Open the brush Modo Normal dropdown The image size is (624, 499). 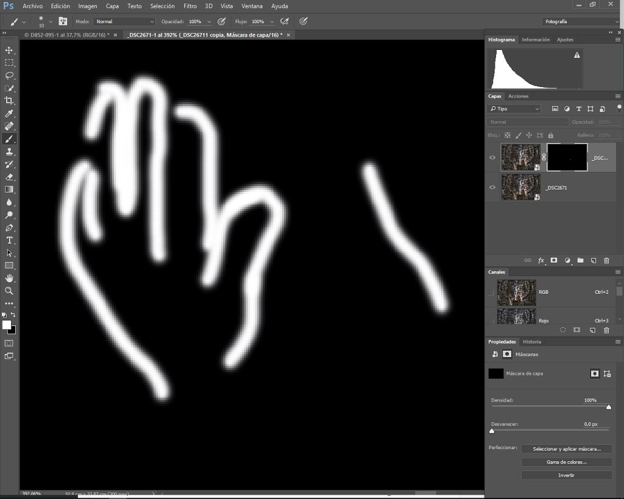[x=124, y=21]
